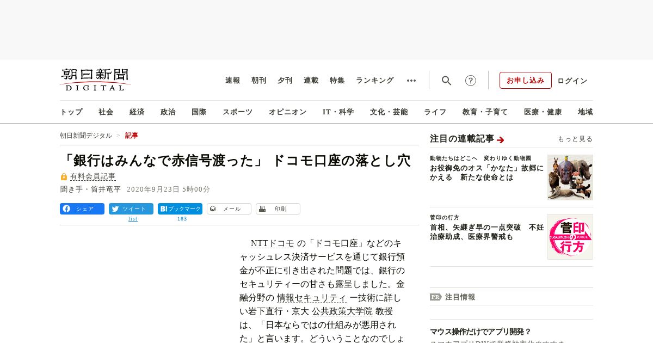
Task: Open article 首相、矢継ぎ早の一点突破
Action: click(x=486, y=232)
